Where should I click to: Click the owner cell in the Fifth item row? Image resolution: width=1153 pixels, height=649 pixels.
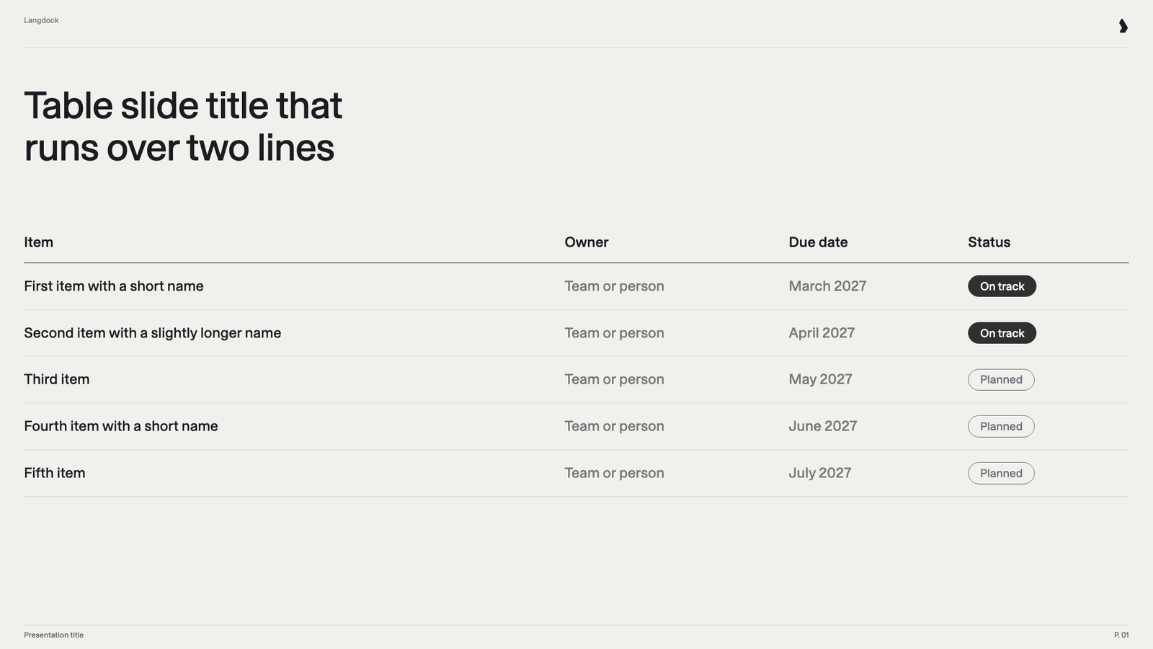point(614,473)
